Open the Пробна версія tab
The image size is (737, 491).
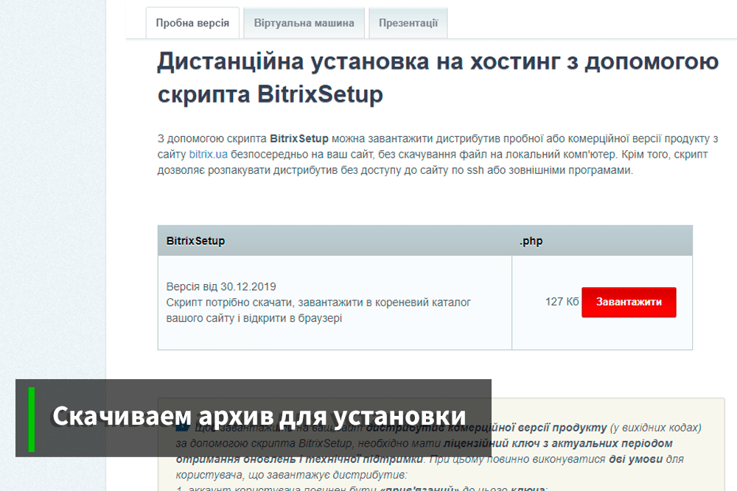tap(192, 23)
